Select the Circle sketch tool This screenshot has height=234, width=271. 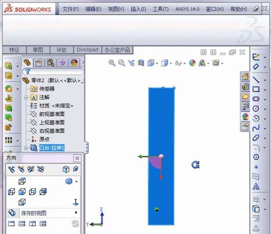pyautogui.click(x=256, y=109)
